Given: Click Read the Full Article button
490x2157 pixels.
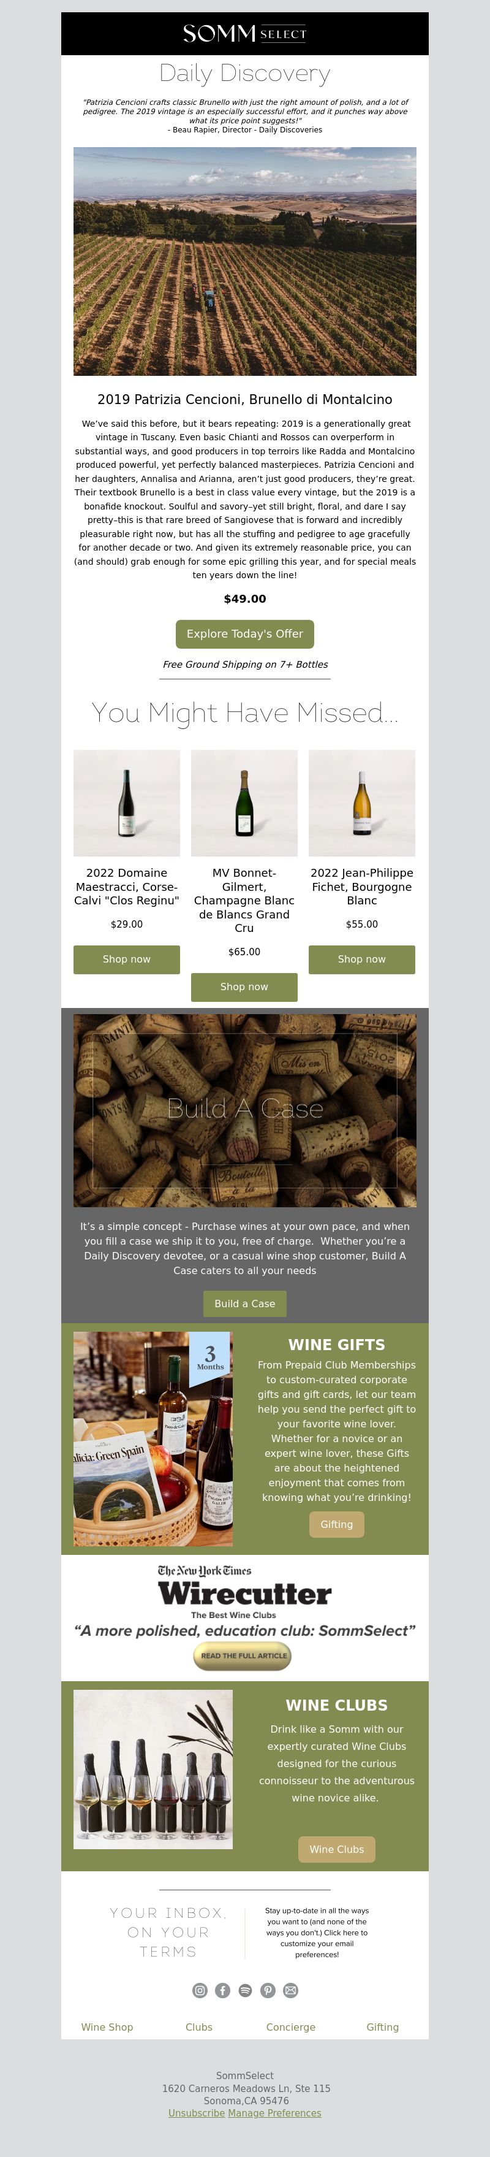Looking at the screenshot, I should [243, 1655].
